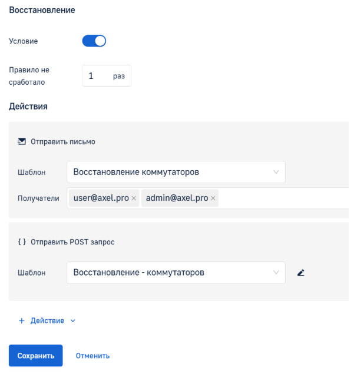Click into the Получатели recipients field
Screen dimensions: 354x374
[284, 198]
